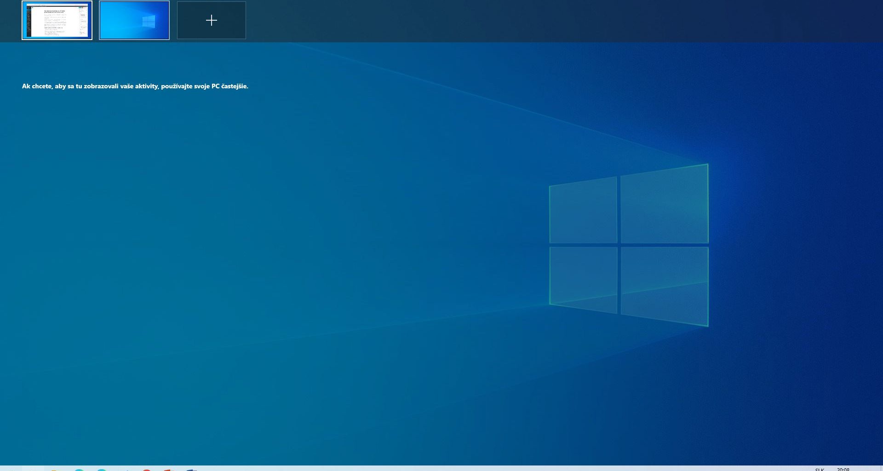Add a new virtual desktop with plus

212,20
